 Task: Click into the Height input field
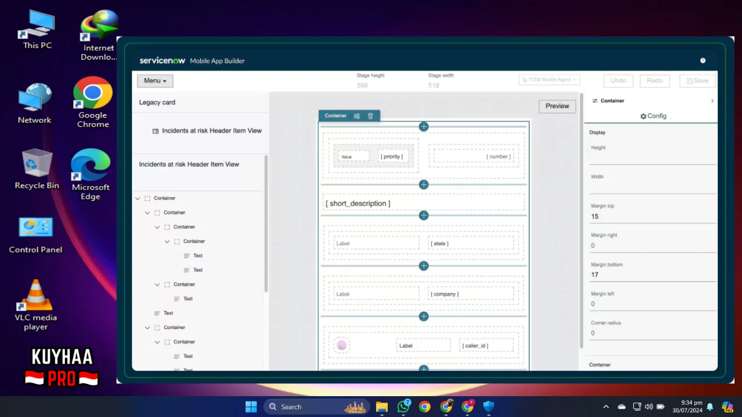pyautogui.click(x=653, y=158)
